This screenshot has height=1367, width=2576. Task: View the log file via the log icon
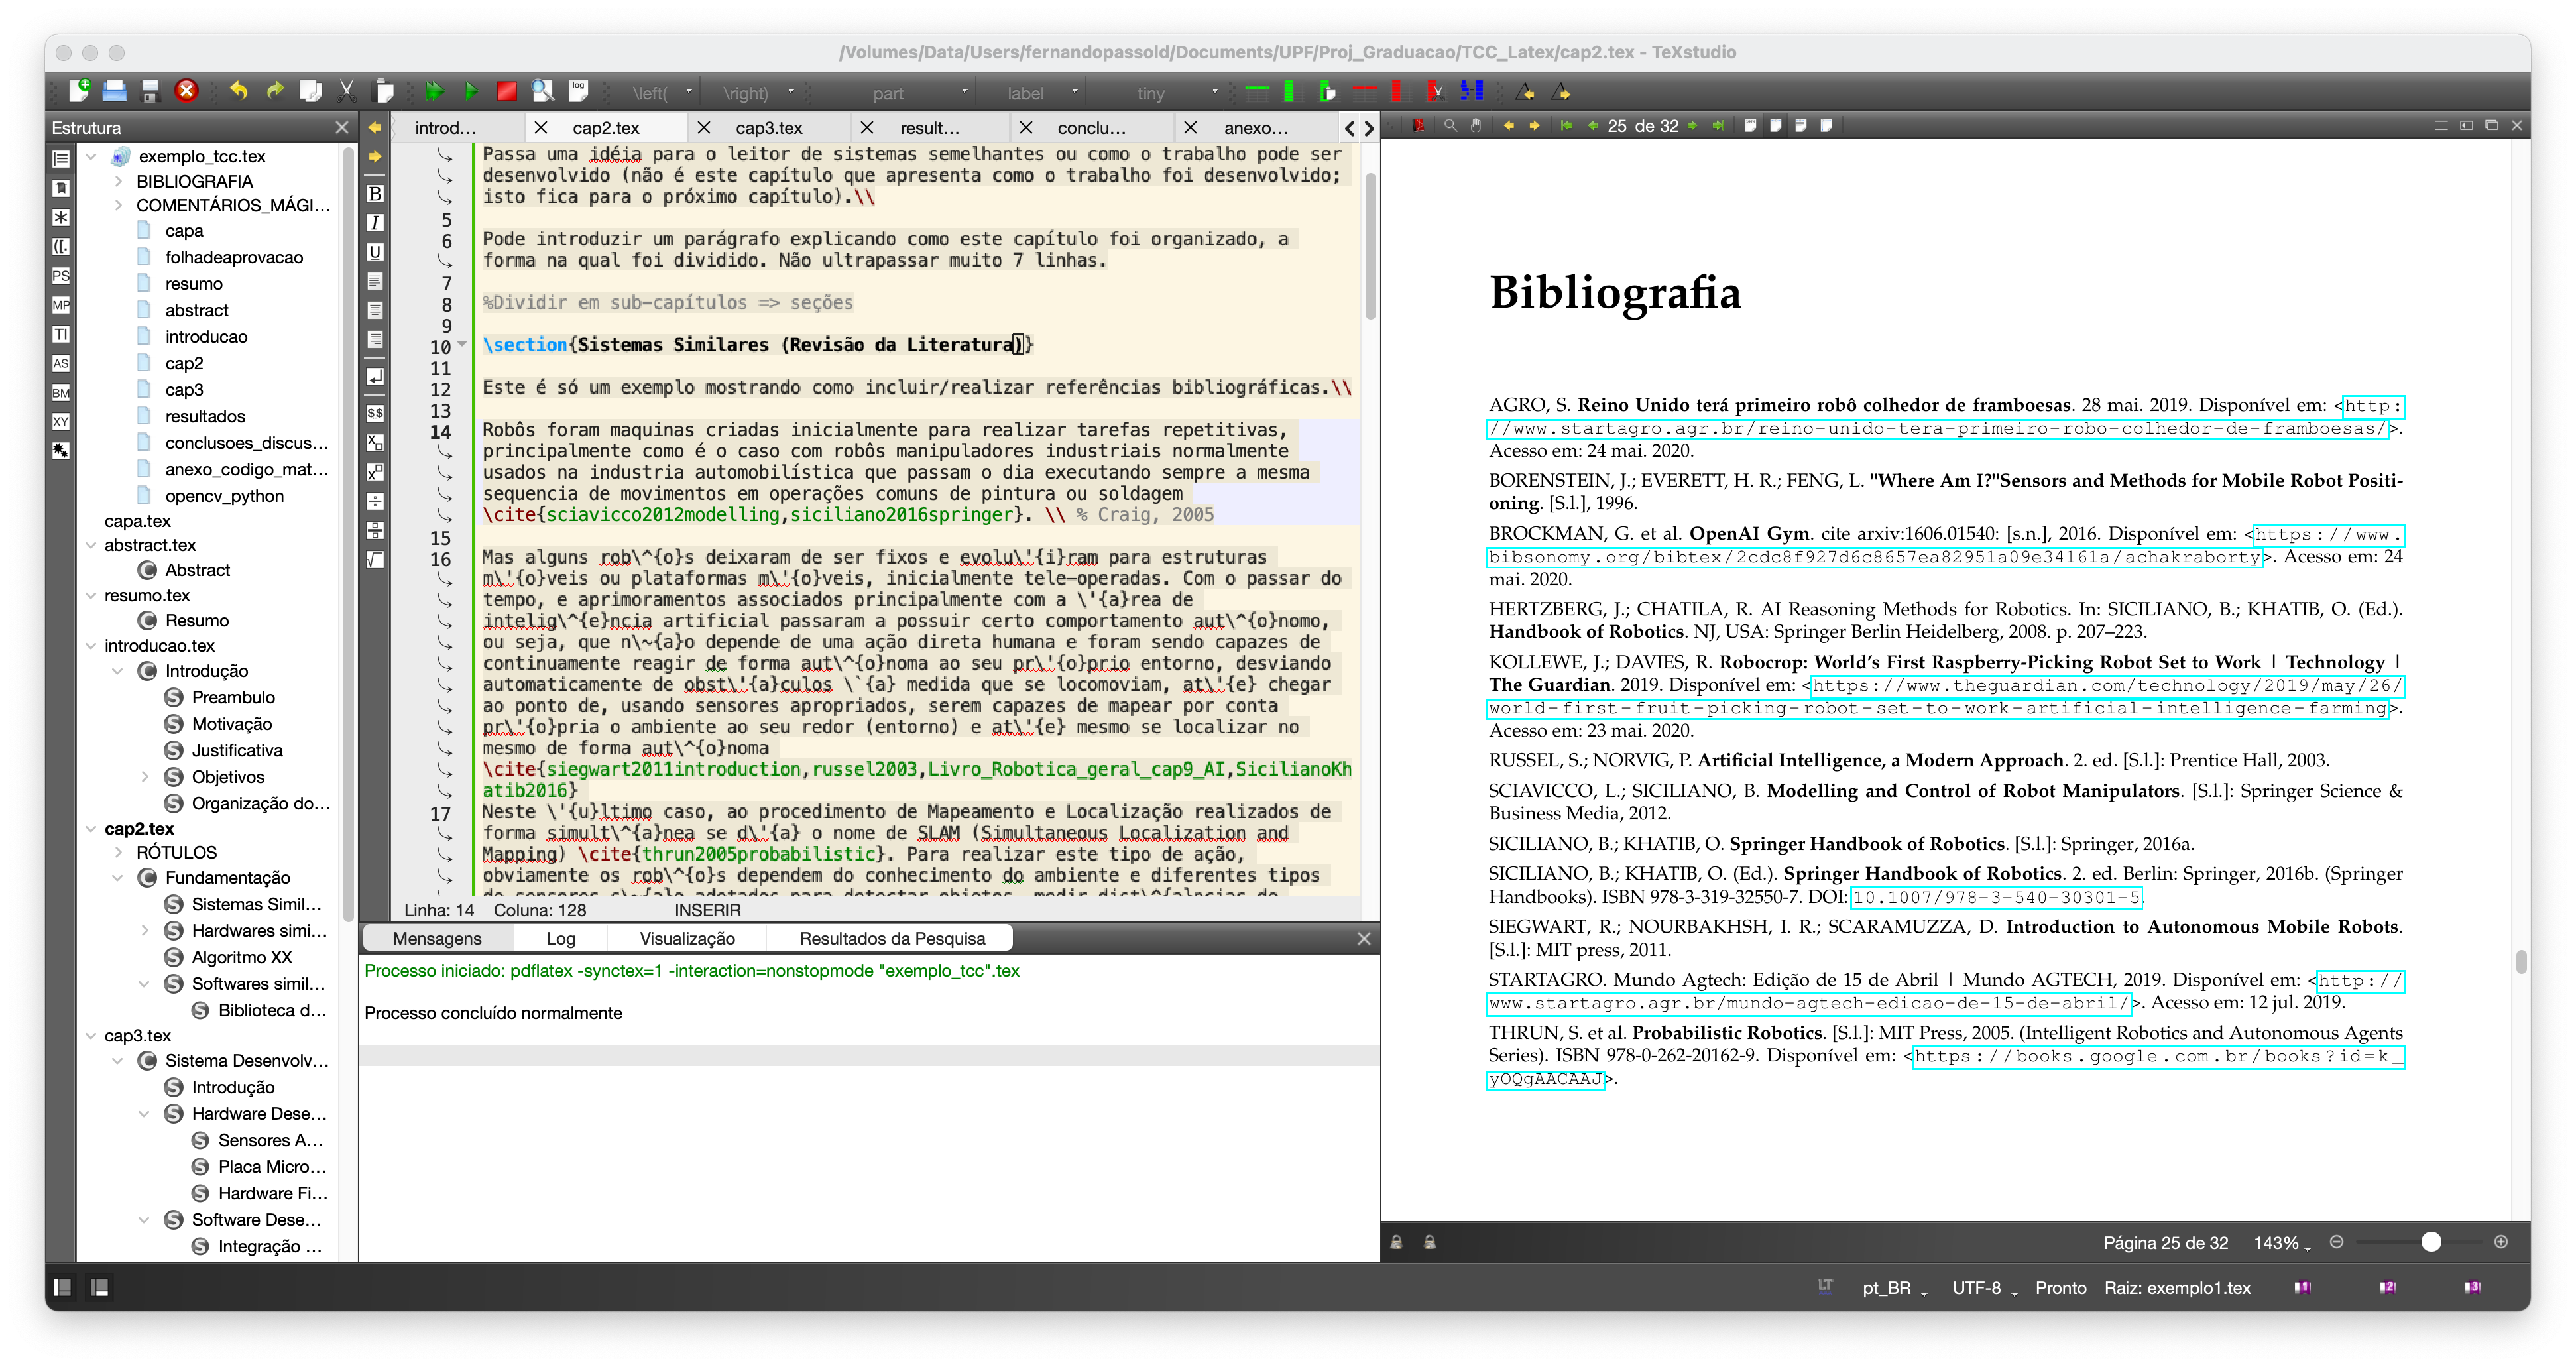pyautogui.click(x=578, y=91)
